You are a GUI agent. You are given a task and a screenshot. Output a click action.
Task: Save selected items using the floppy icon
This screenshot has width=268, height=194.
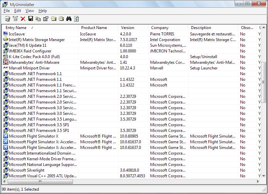31,19
